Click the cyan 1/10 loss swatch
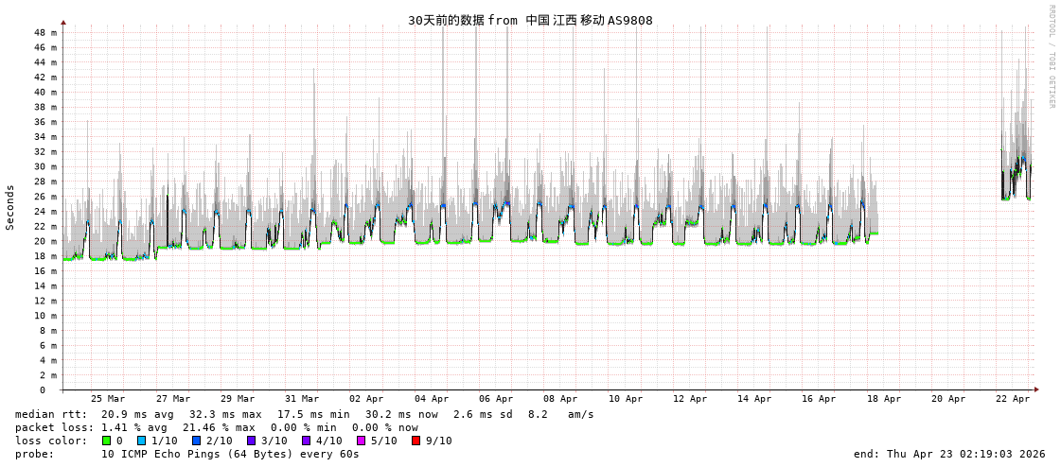This screenshot has height=467, width=1061. pyautogui.click(x=141, y=441)
